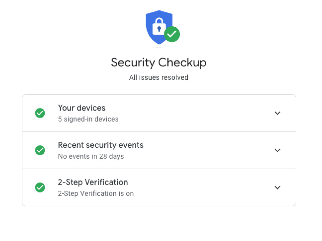Click the "No events in 28 days" text
Image resolution: width=322 pixels, height=241 pixels.
tap(91, 156)
